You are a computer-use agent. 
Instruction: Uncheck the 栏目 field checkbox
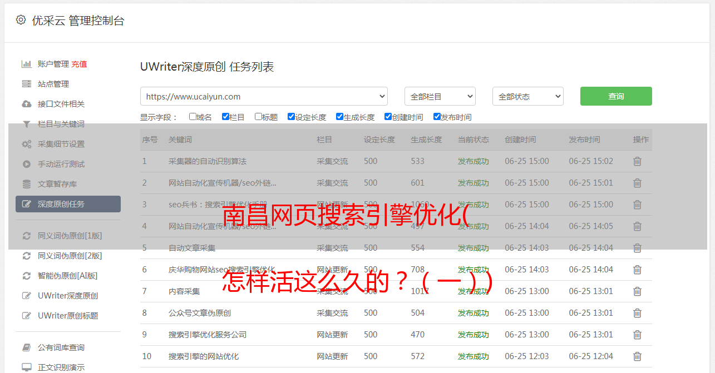click(x=225, y=117)
